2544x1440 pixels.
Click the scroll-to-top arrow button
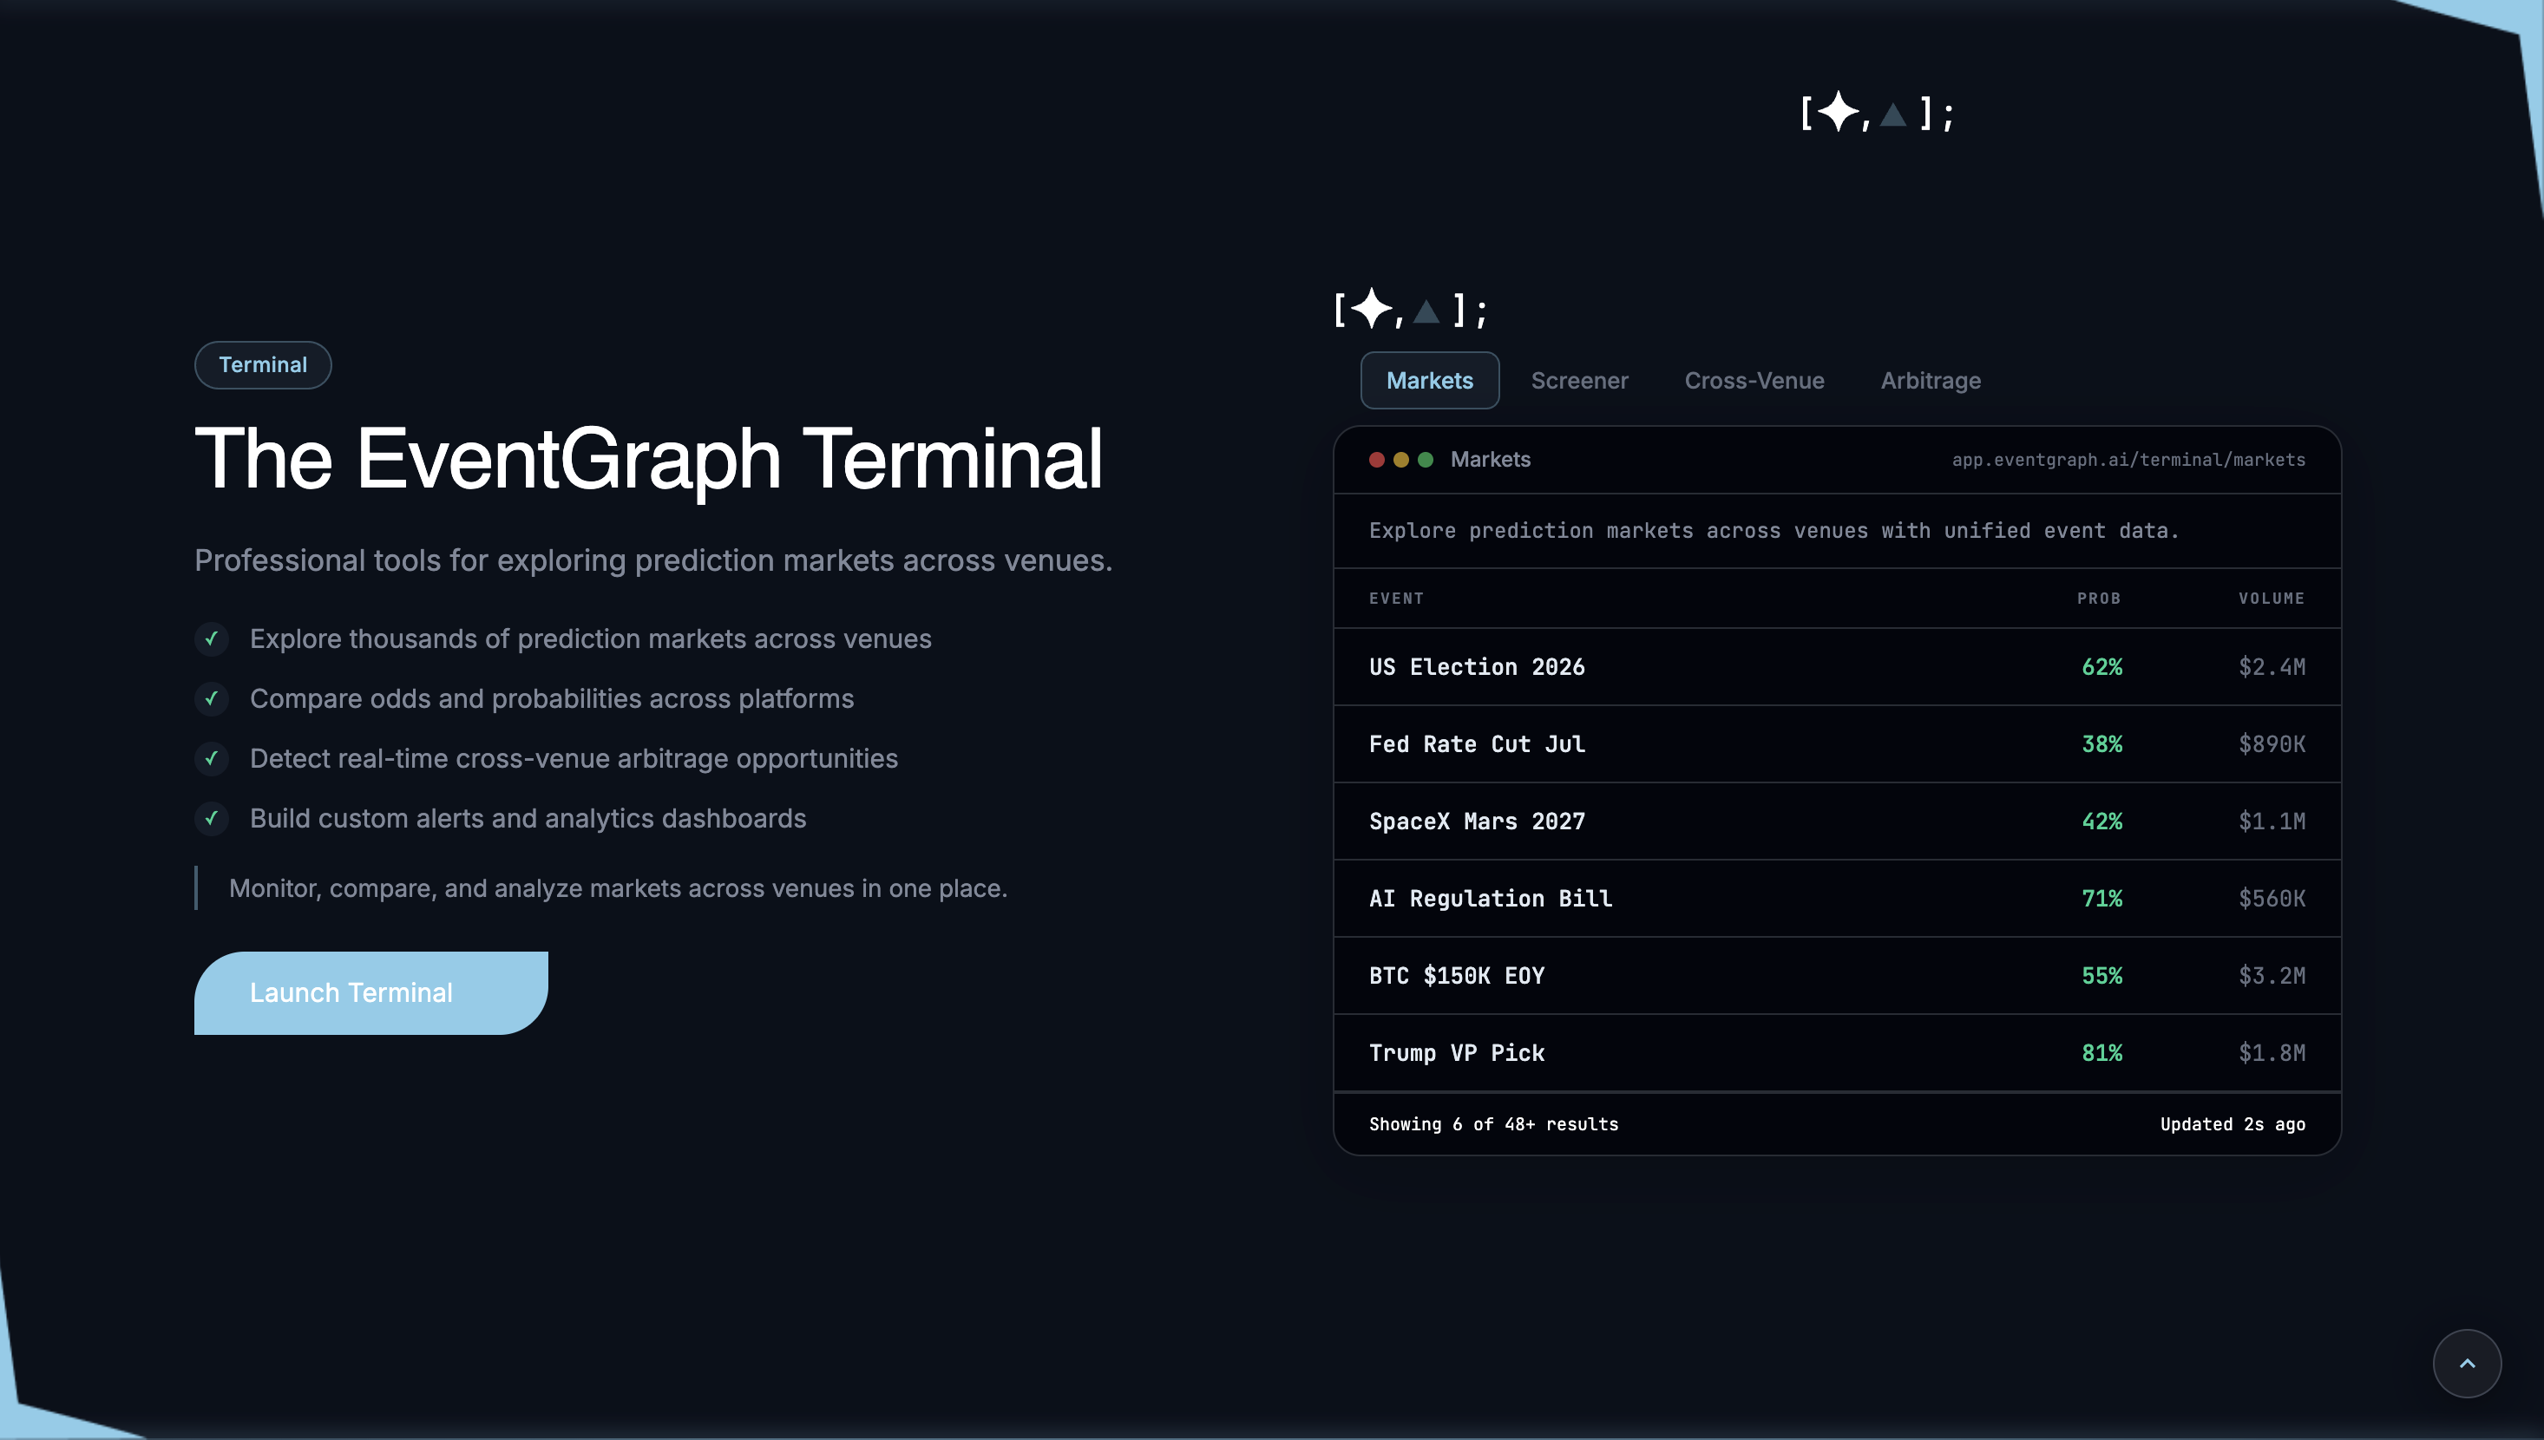point(2468,1363)
